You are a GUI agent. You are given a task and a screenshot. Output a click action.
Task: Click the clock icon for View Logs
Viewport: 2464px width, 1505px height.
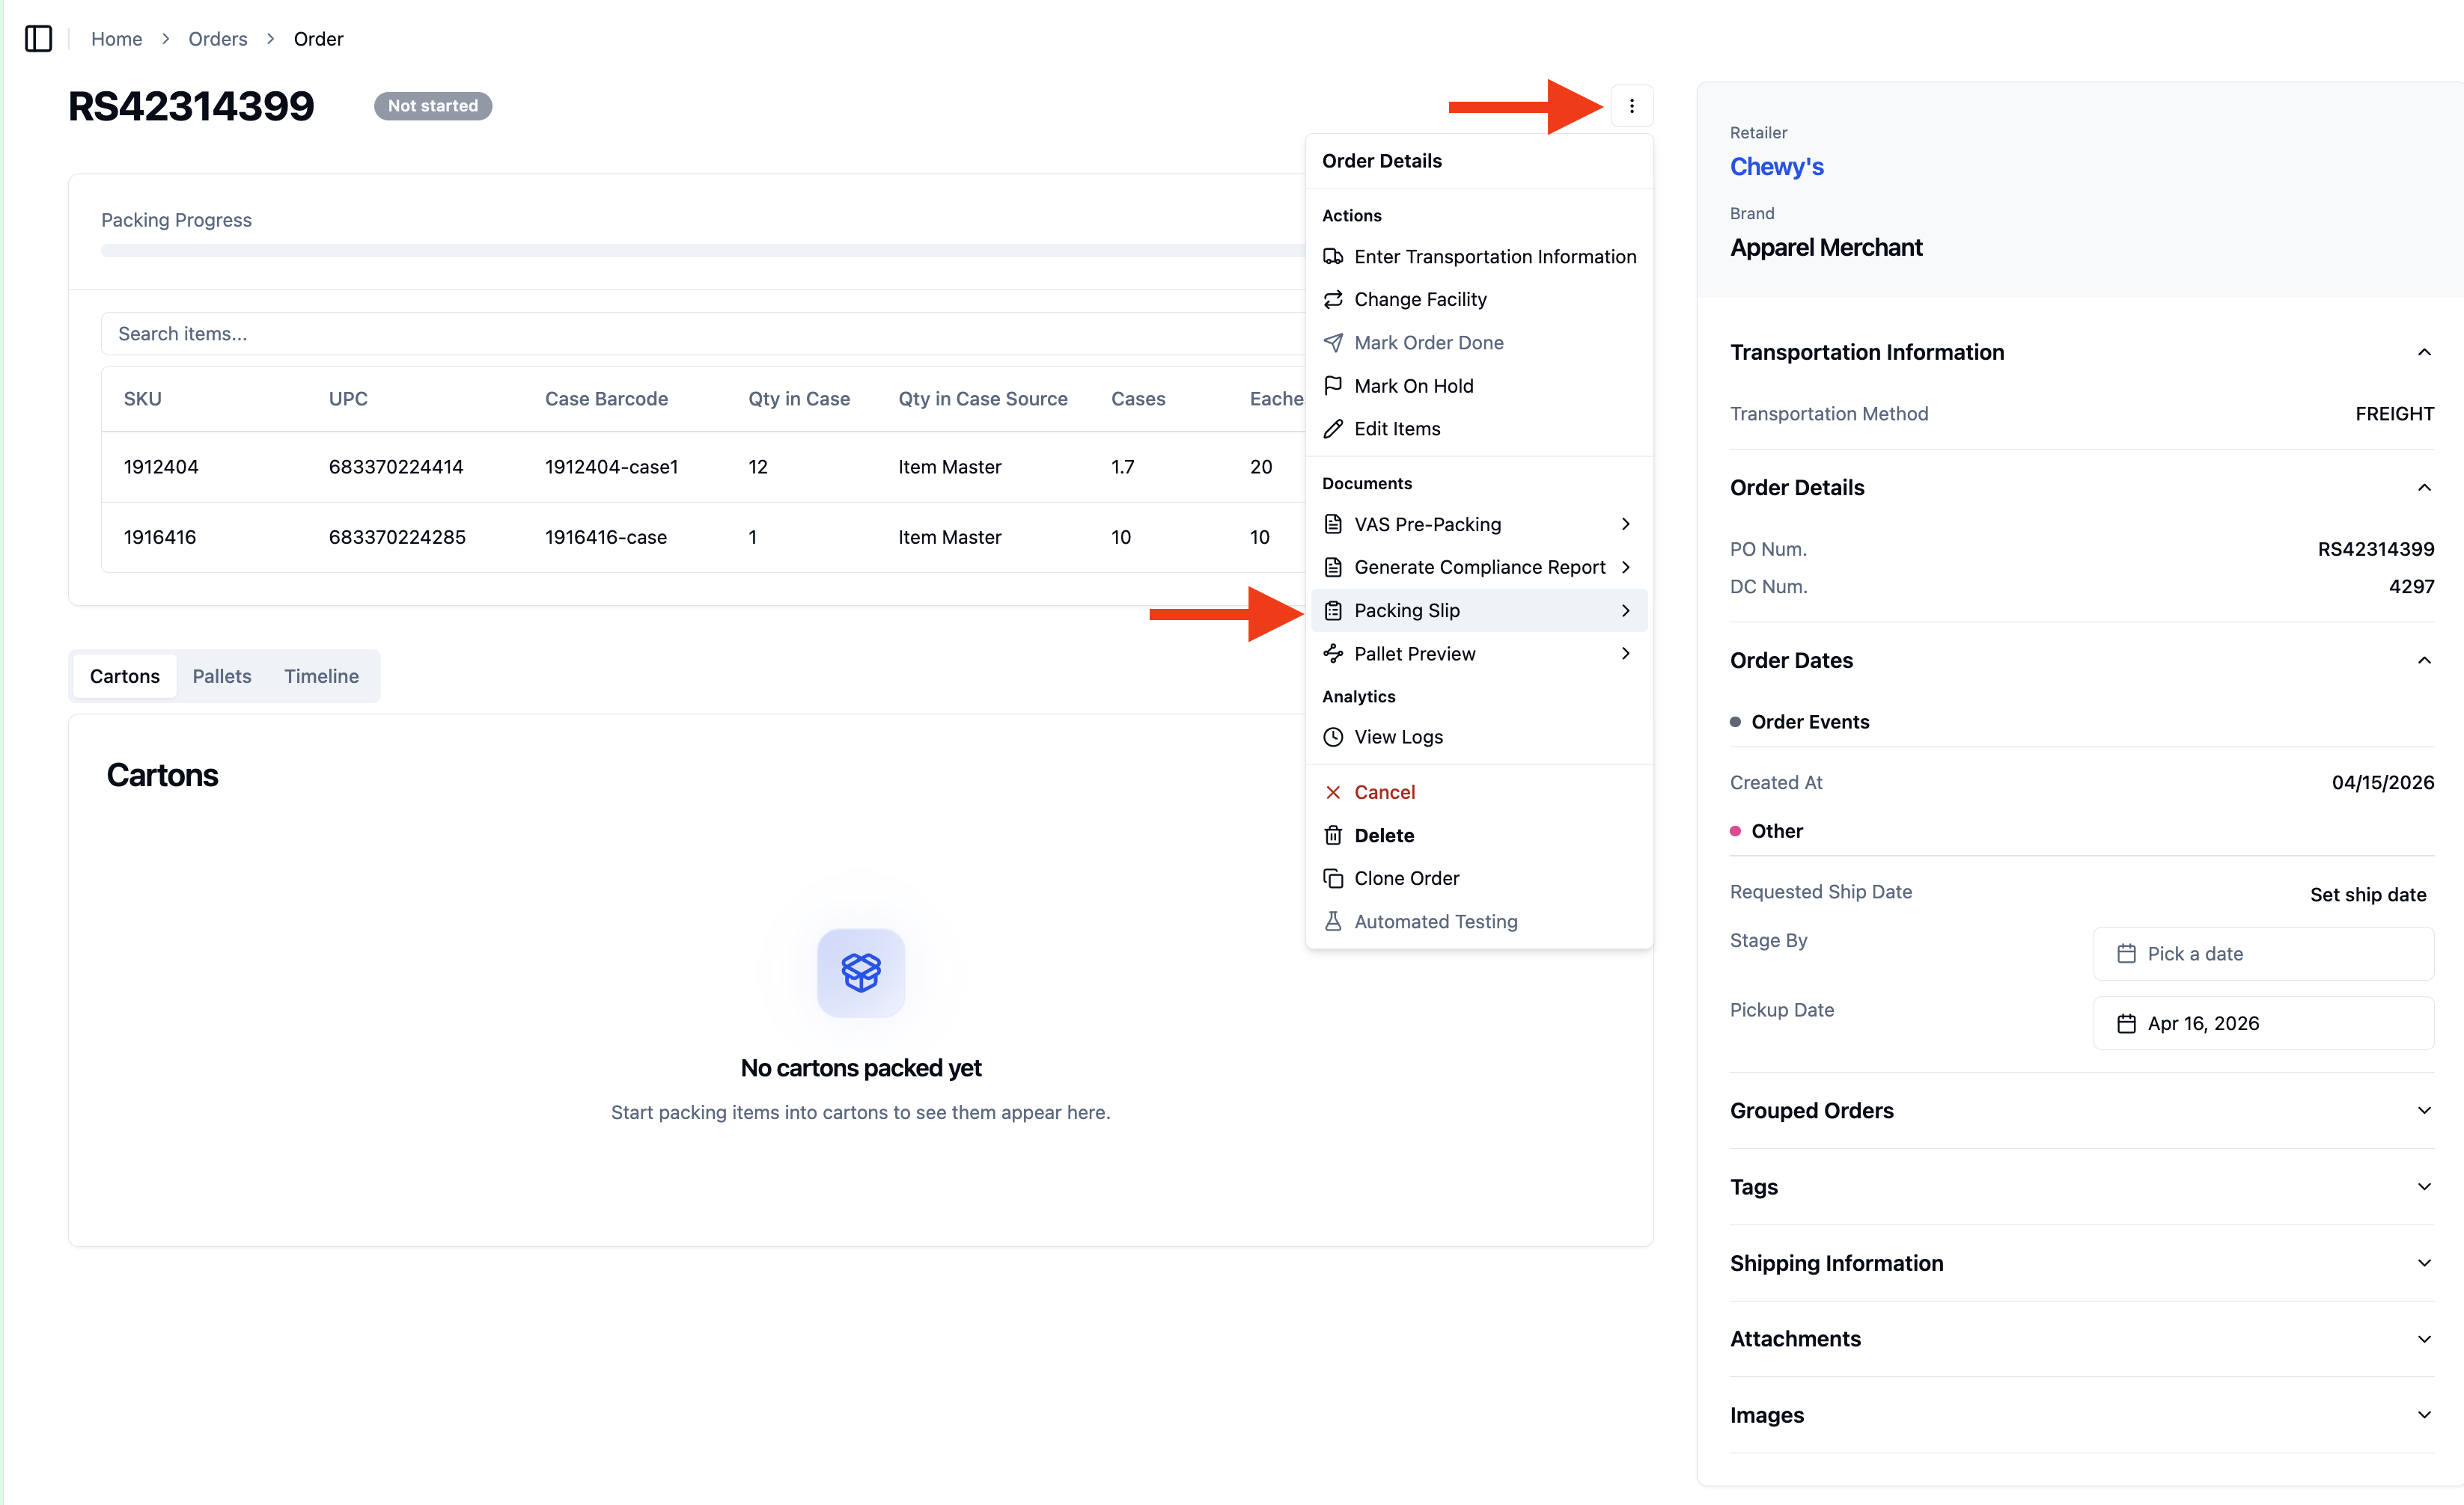tap(1332, 737)
